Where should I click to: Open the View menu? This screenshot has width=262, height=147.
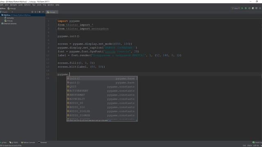[x=7, y=5]
